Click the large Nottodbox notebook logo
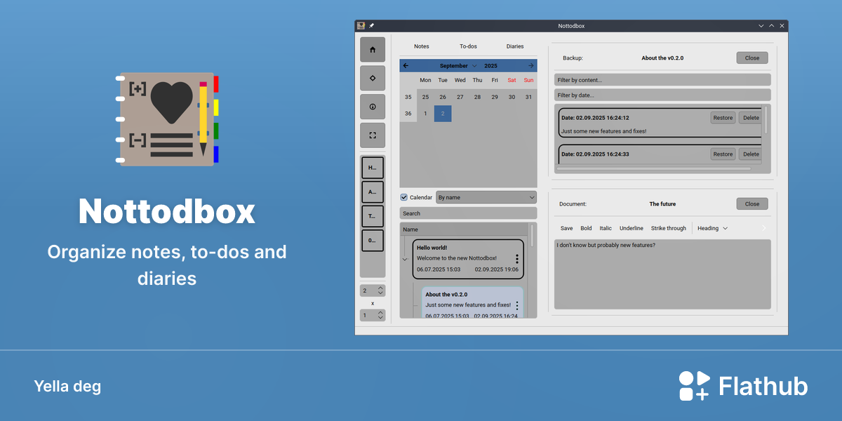 pyautogui.click(x=168, y=119)
